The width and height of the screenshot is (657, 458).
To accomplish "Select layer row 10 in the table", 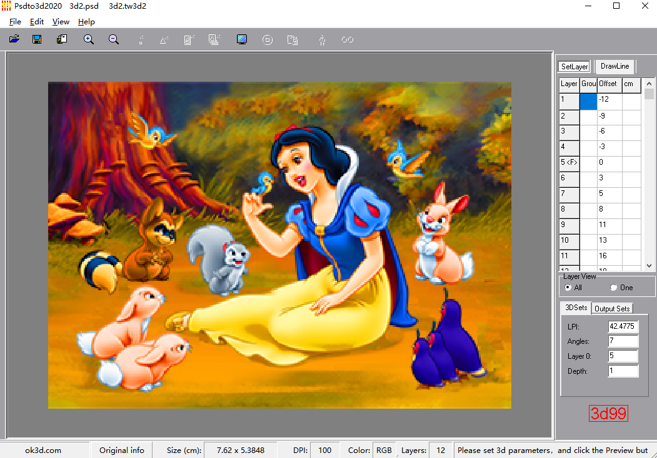I will point(569,241).
